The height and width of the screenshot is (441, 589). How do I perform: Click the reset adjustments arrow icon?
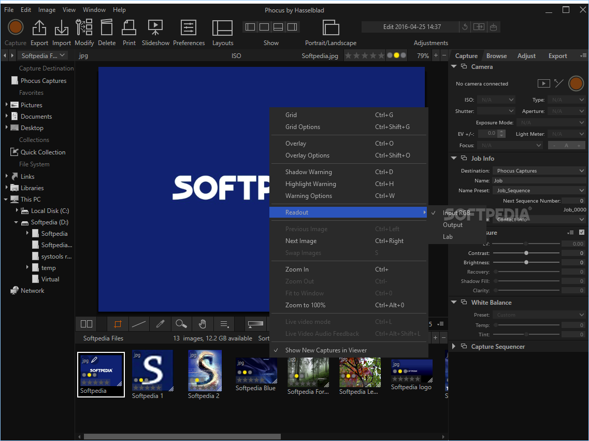(465, 27)
